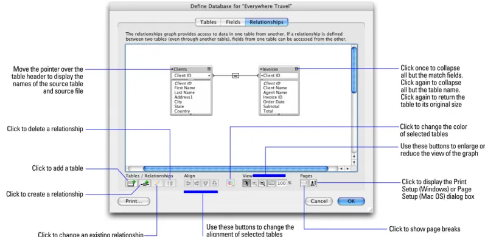The width and height of the screenshot is (485, 237).
Task: Click the create relationship icon
Action: [x=144, y=184]
